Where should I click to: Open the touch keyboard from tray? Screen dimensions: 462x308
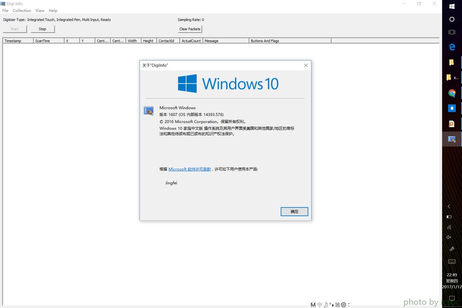(x=452, y=262)
